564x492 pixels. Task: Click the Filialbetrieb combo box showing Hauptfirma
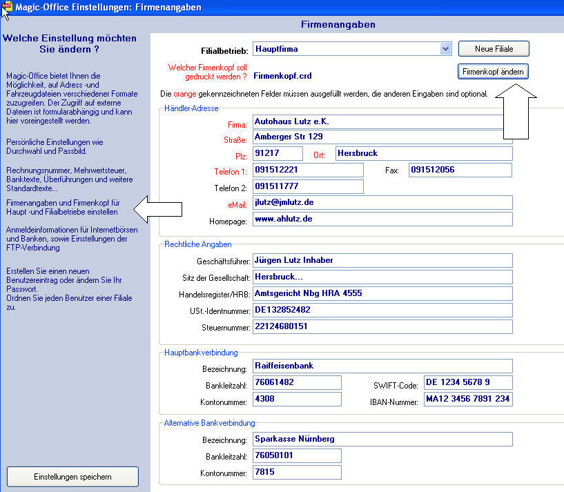coord(352,49)
